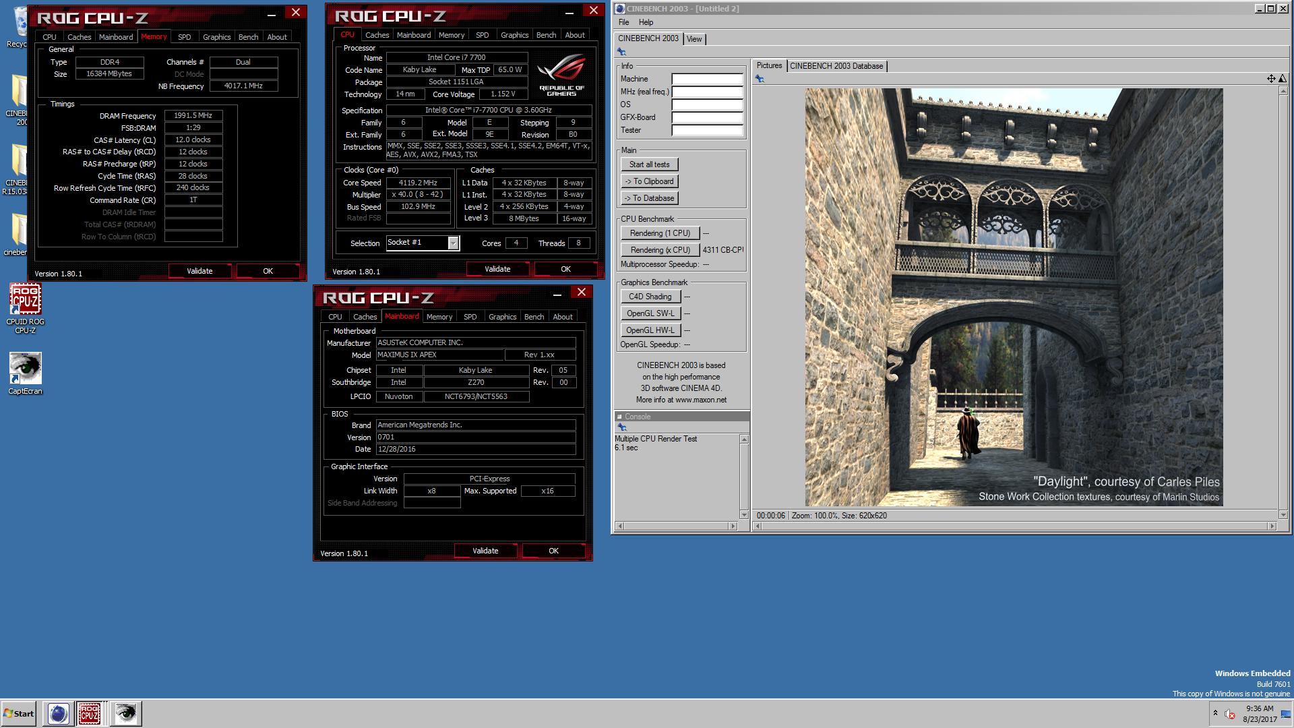The width and height of the screenshot is (1294, 728).
Task: Click the pin icon under Pictures tab
Action: (760, 79)
